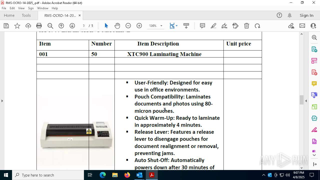This screenshot has height=180, width=320.
Task: Click the vertical scrollbar down arrow
Action: 301,168
